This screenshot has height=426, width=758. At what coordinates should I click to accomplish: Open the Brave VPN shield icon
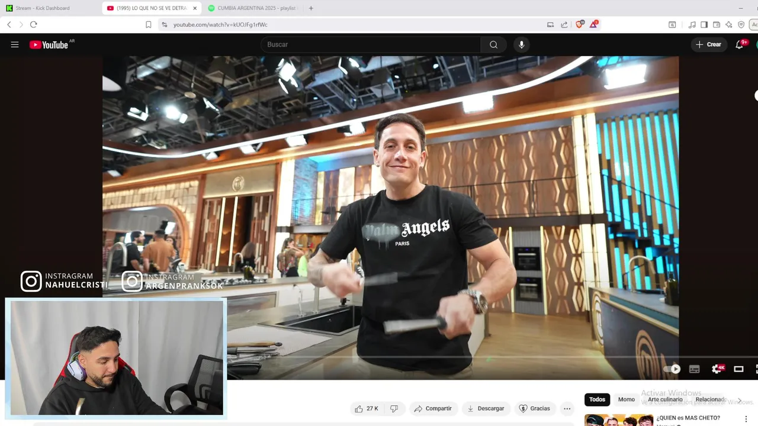click(741, 24)
